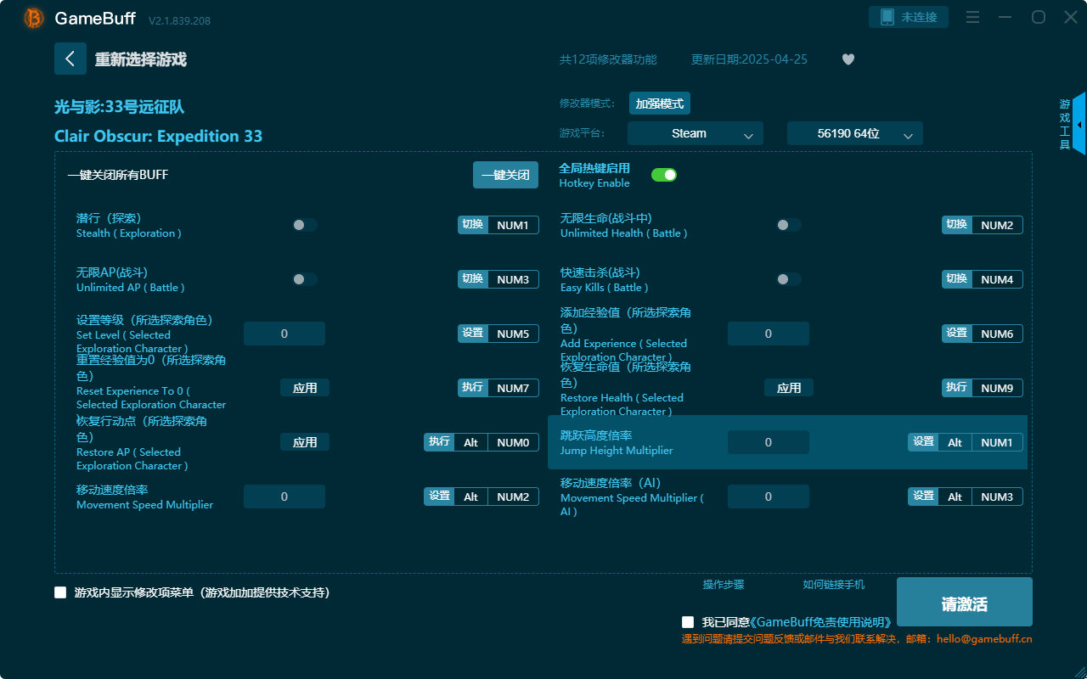The width and height of the screenshot is (1087, 679).
Task: Expand the game tools side panel arrow
Action: [x=1079, y=124]
